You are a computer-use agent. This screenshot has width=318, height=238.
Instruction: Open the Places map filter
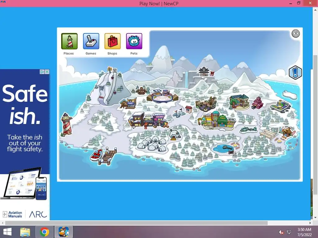tap(69, 41)
